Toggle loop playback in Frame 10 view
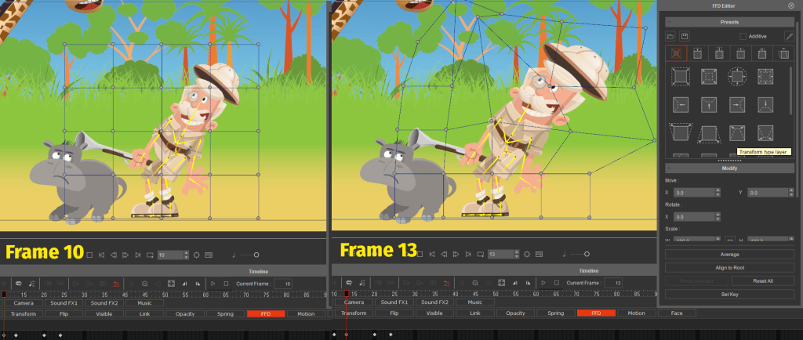 click(x=150, y=255)
